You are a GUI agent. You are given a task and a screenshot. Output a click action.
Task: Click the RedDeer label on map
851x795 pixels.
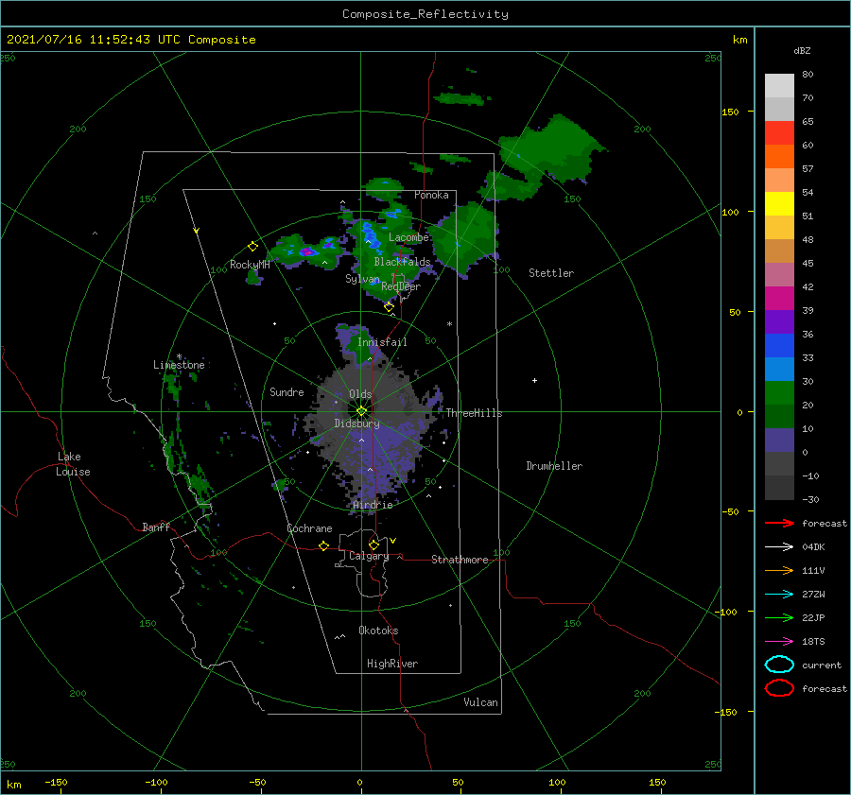point(401,286)
